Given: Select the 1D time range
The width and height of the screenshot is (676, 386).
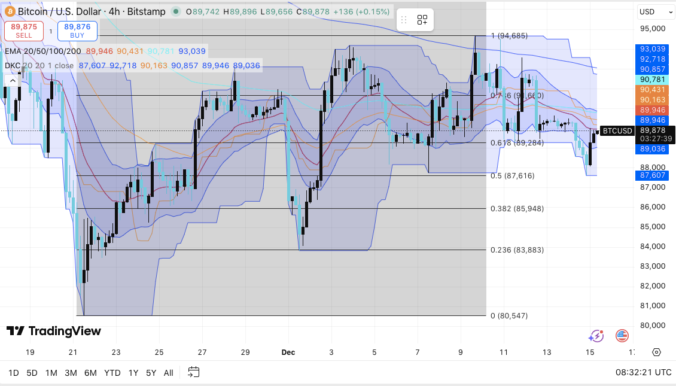Looking at the screenshot, I should point(13,373).
